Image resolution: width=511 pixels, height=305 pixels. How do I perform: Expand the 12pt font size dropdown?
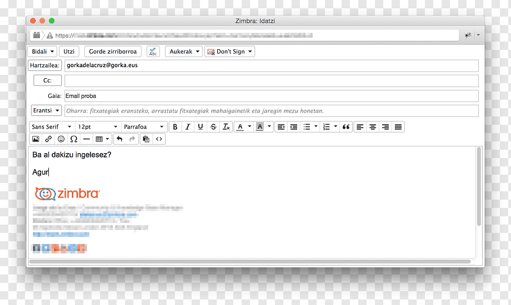(98, 127)
